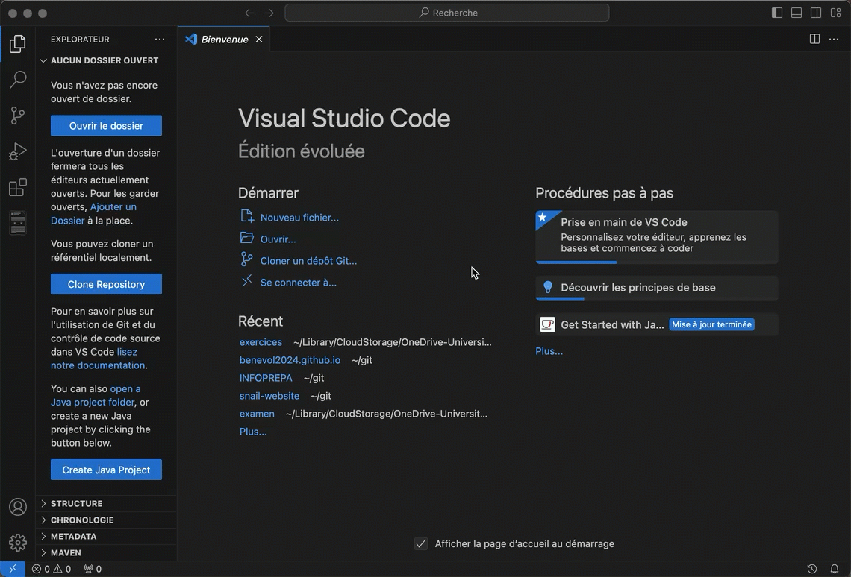Collapse the 'AUCUN DOSSIER OUVERT' section
Image resolution: width=851 pixels, height=577 pixels.
106,60
